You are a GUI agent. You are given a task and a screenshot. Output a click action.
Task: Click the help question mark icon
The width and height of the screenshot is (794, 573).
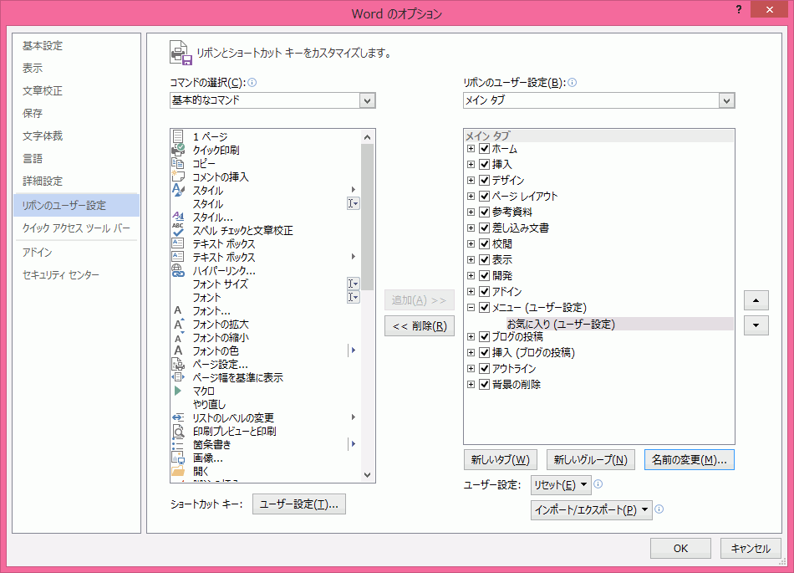[739, 10]
